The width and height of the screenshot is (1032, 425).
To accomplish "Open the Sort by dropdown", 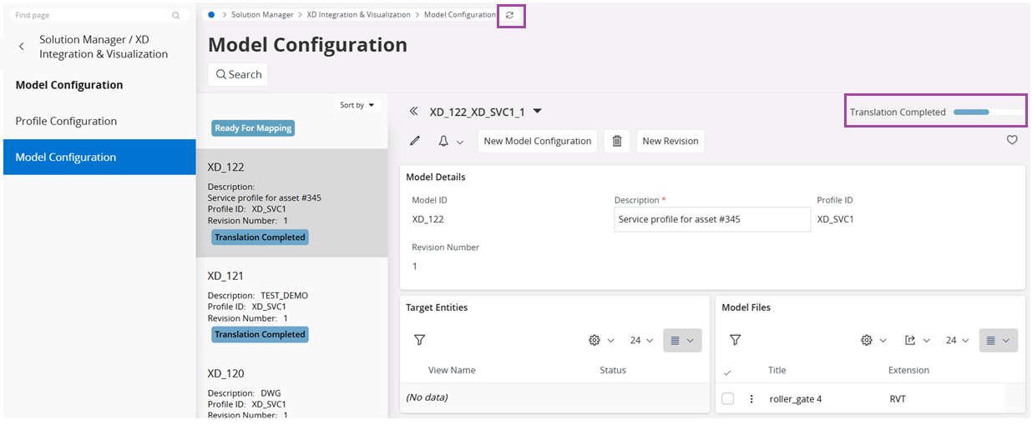I will [x=357, y=105].
